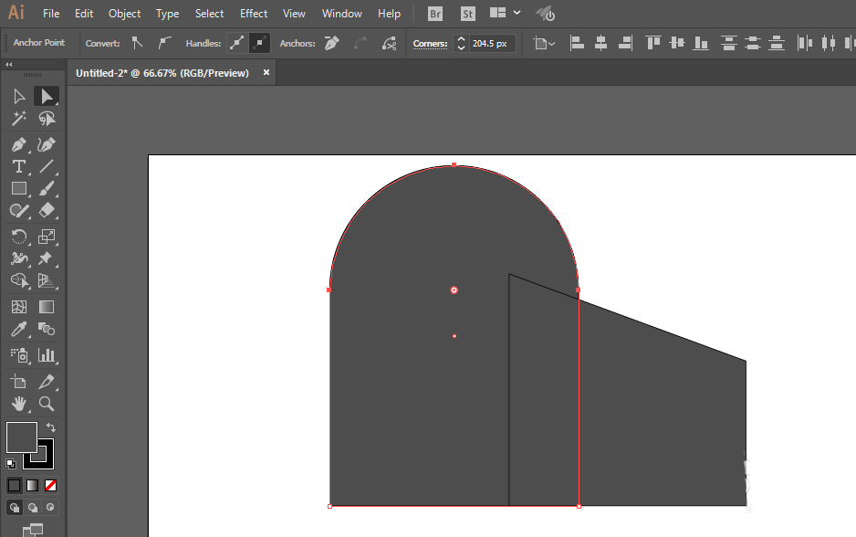Select the Magic Wand tool

click(x=18, y=119)
